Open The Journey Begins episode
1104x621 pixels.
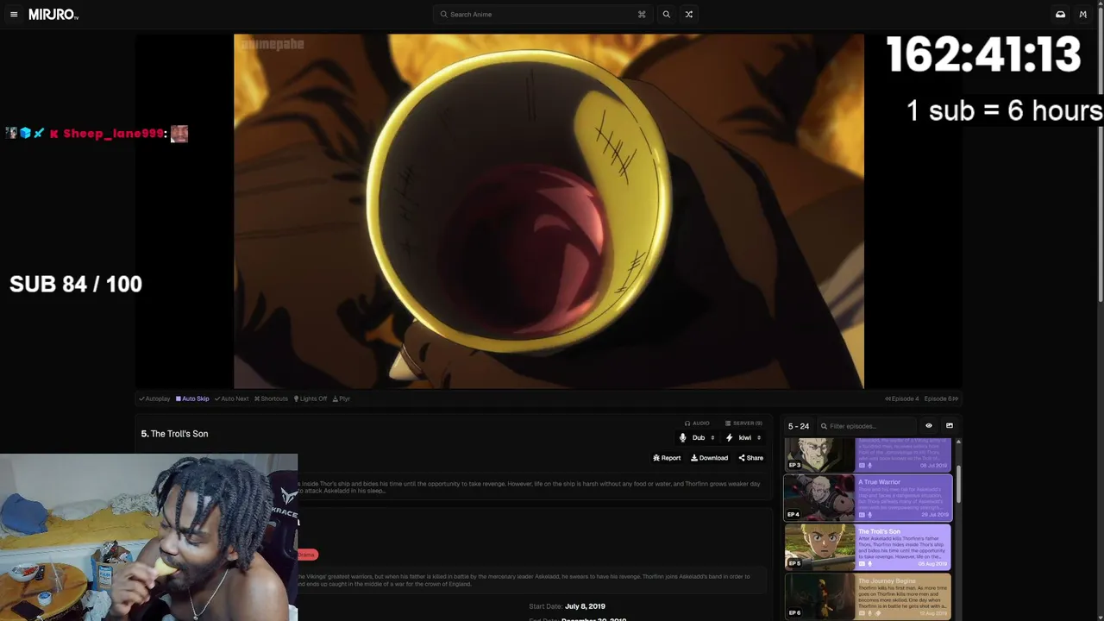(x=868, y=596)
